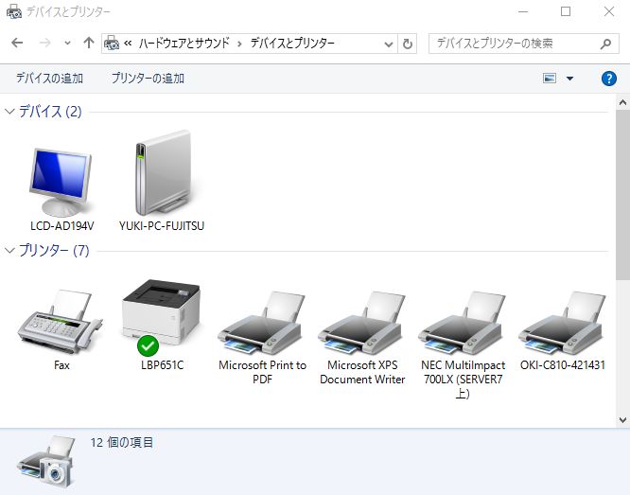Select the LCD-AD194V monitor icon

tap(61, 183)
